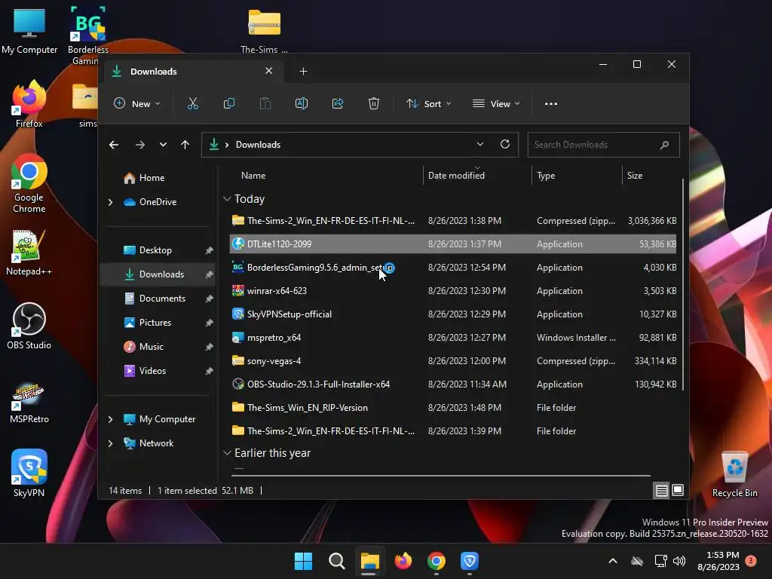Open the New dropdown menu
Image resolution: width=772 pixels, height=579 pixels.
pos(137,104)
